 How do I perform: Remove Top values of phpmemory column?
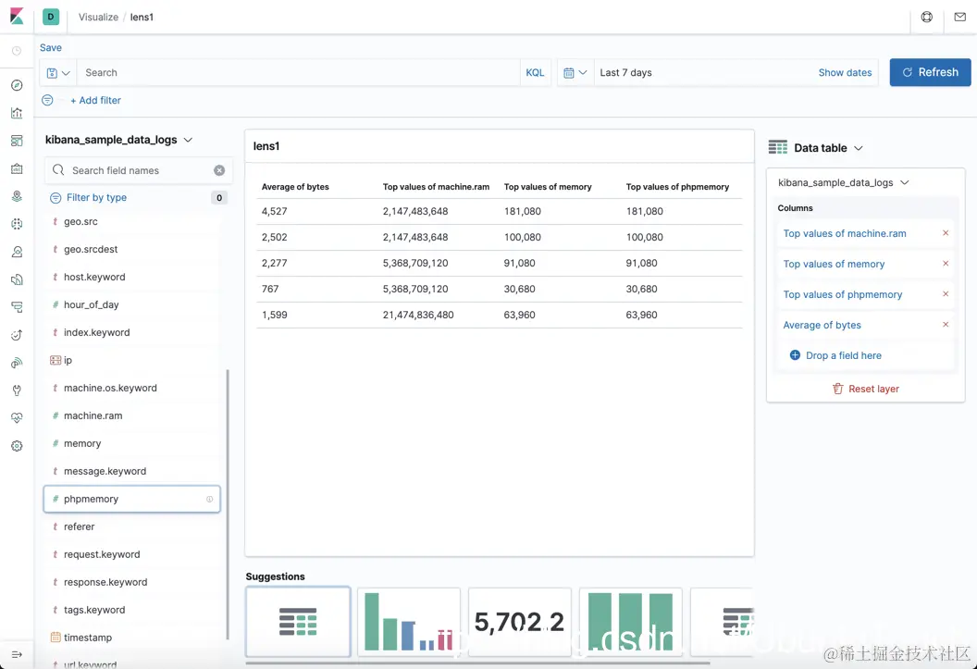(x=946, y=294)
